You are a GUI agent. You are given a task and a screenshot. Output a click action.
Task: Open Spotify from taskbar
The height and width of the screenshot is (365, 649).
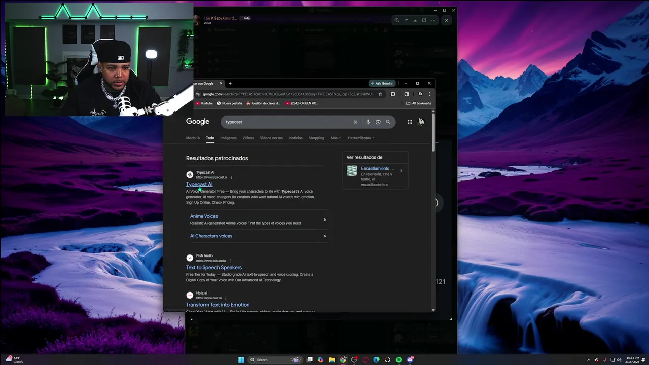(x=399, y=360)
